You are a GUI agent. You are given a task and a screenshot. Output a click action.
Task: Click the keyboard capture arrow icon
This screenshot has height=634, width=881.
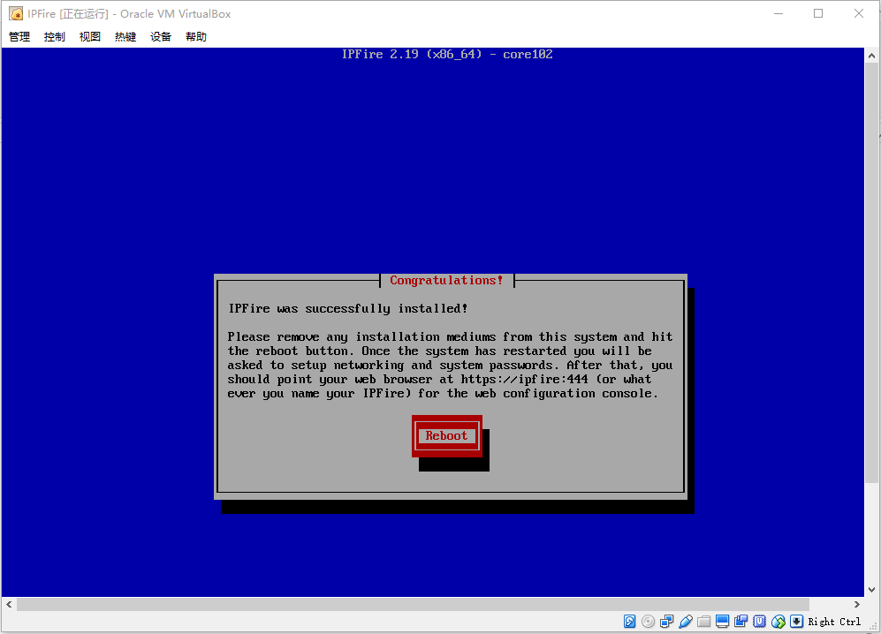pyautogui.click(x=796, y=621)
